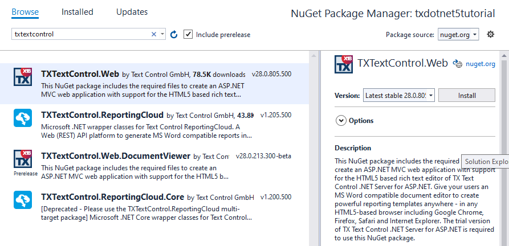Click the package list scroll up arrow
Screen dimensions: 509x246
pyautogui.click(x=313, y=56)
